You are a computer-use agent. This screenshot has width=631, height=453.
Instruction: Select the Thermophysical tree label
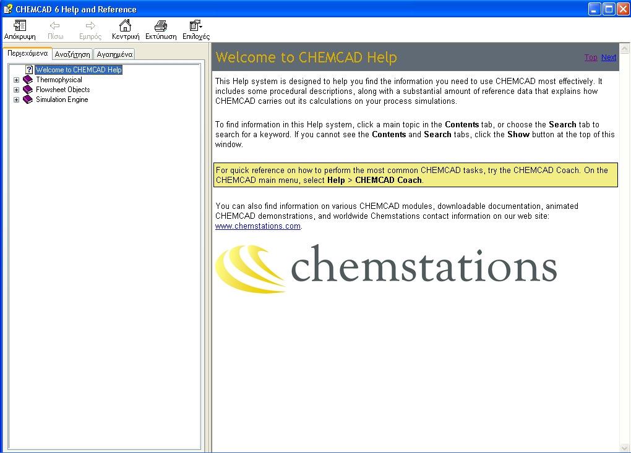pos(59,80)
